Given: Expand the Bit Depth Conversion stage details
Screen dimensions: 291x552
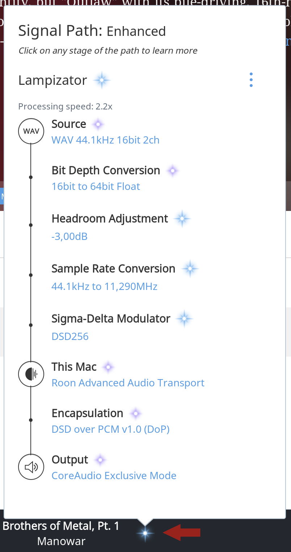Looking at the screenshot, I should pyautogui.click(x=106, y=170).
